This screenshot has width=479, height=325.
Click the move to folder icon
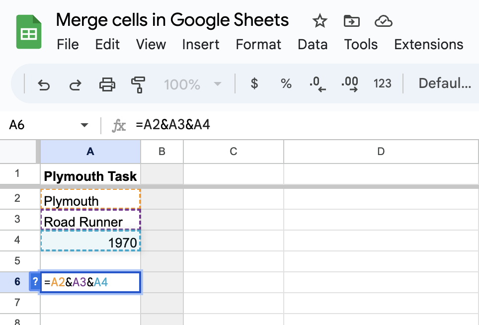[351, 21]
